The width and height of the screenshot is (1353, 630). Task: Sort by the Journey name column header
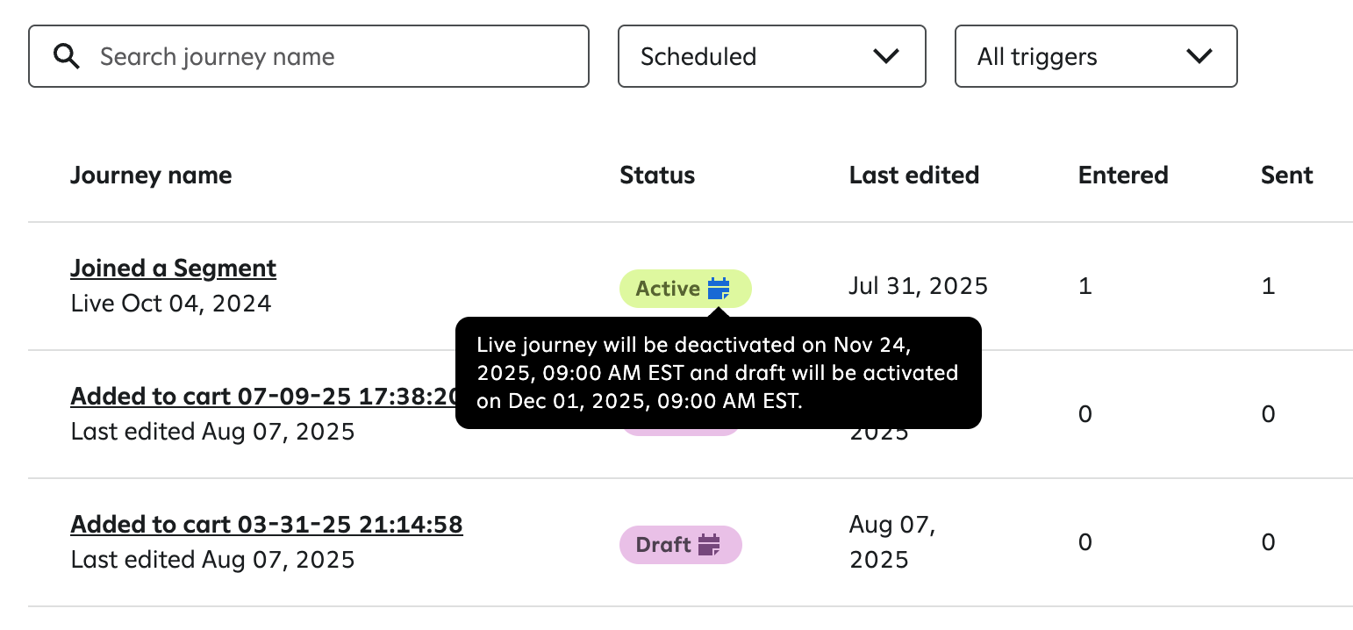[x=151, y=175]
